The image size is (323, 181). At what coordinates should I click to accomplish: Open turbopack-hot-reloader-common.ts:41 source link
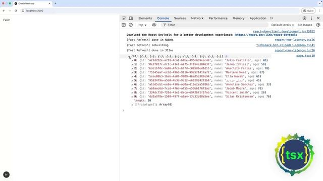coord(286,45)
